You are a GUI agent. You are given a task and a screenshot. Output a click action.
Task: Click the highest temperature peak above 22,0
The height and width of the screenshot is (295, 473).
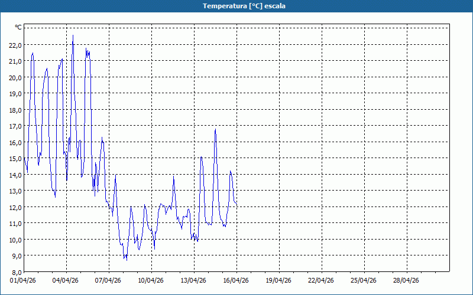coord(73,36)
